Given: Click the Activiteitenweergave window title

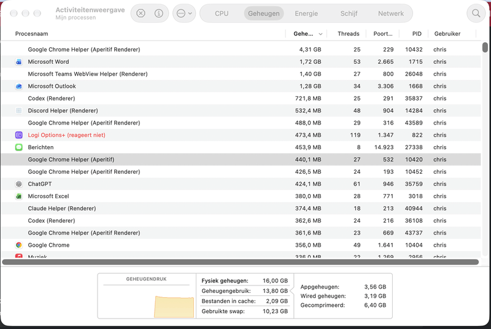Looking at the screenshot, I should tap(90, 10).
